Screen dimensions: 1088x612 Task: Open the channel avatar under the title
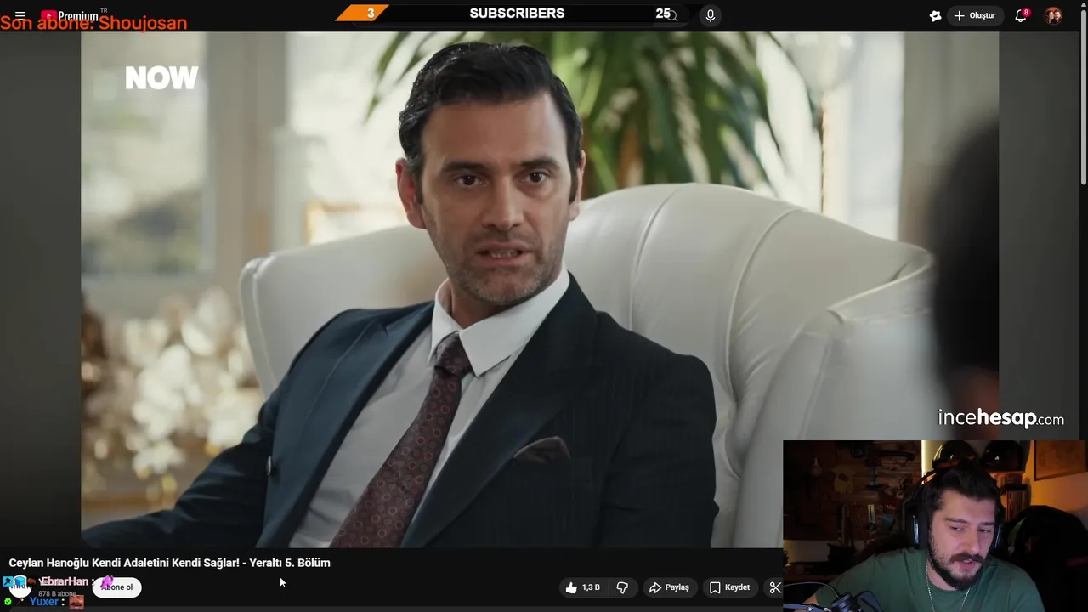point(19,586)
